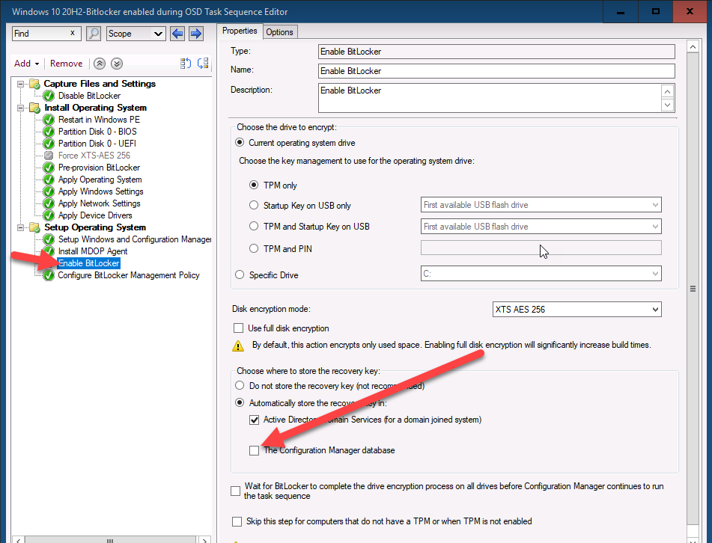Image resolution: width=712 pixels, height=543 pixels.
Task: Check Skip this step for computers without TPM
Action: pos(237,521)
